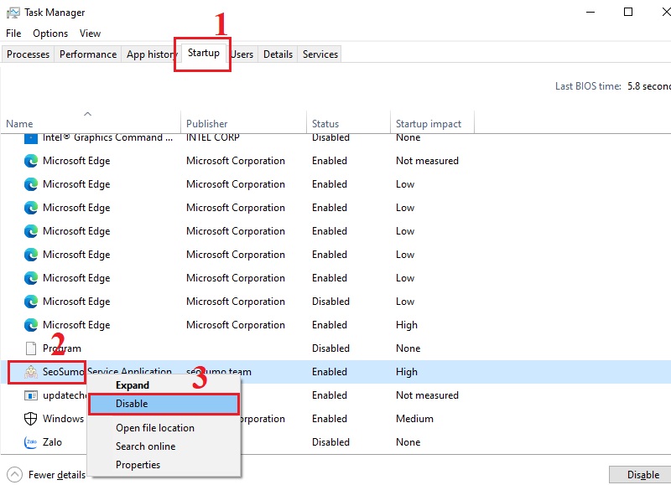The image size is (671, 485).
Task: Click the Edge icon in the High impact row
Action: [x=31, y=325]
